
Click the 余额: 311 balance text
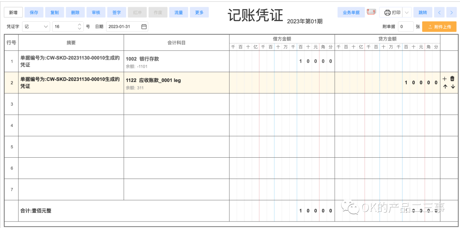pyautogui.click(x=135, y=88)
